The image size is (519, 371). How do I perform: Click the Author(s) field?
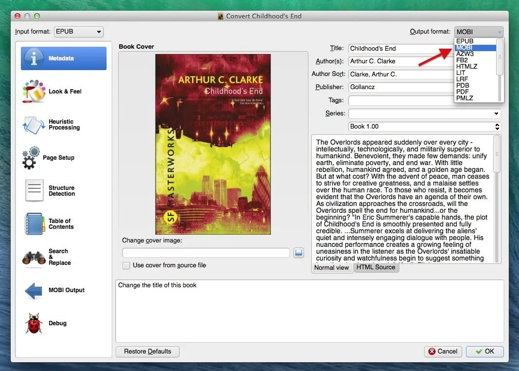(401, 61)
